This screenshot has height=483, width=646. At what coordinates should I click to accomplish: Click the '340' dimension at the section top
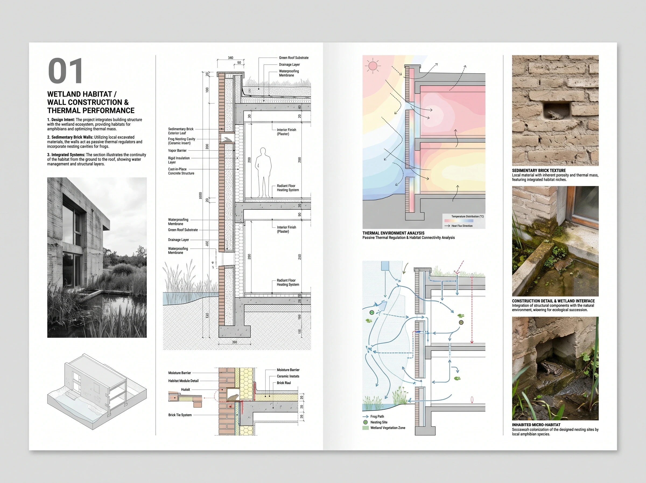231,58
